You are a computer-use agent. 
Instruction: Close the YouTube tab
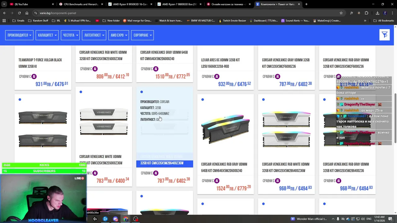click(53, 4)
